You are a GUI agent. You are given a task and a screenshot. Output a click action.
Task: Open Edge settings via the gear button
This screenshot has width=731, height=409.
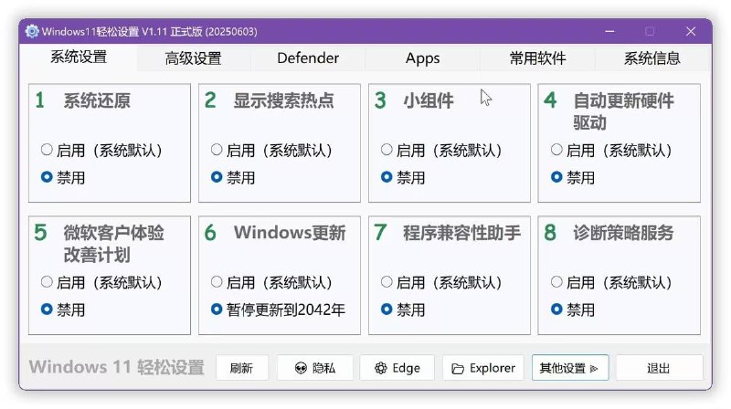(x=397, y=368)
